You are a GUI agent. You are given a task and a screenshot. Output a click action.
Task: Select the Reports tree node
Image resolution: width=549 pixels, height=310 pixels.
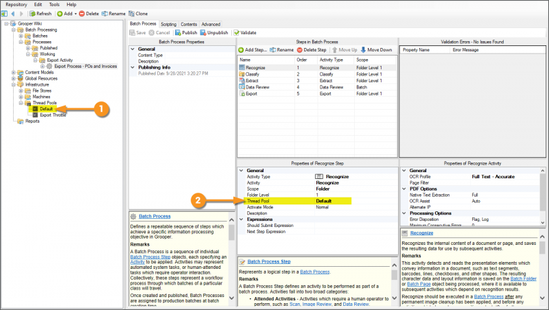pos(32,121)
